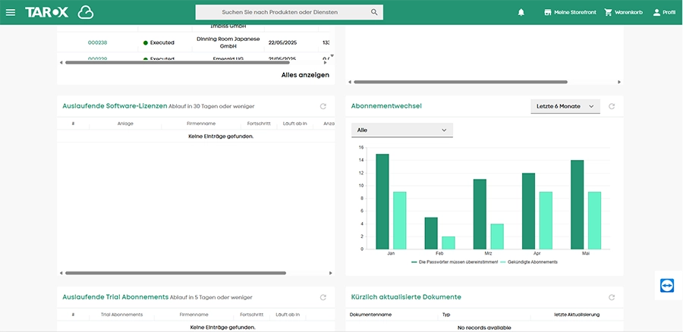Refresh Kürzlich aktualisierte Dokumente panel
Screen dimensions: 683x332
coord(612,297)
